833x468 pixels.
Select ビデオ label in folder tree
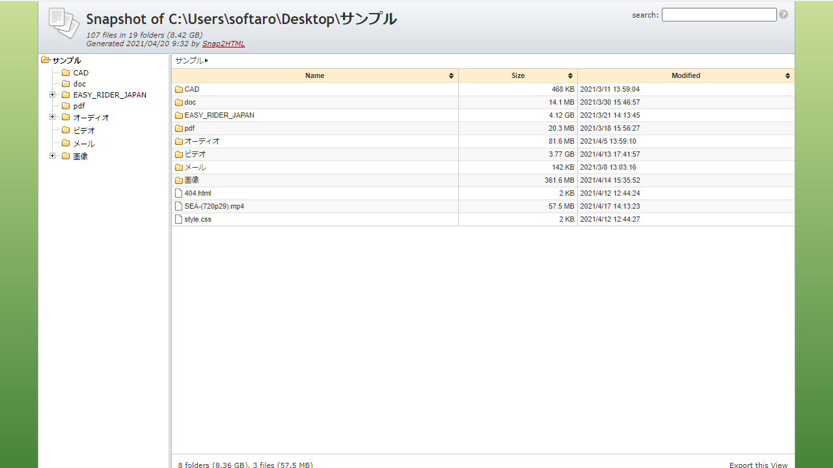(x=84, y=131)
